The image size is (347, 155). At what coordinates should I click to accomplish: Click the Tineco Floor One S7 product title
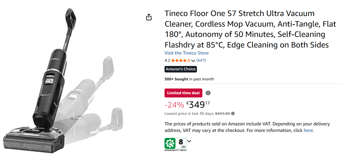(x=246, y=29)
